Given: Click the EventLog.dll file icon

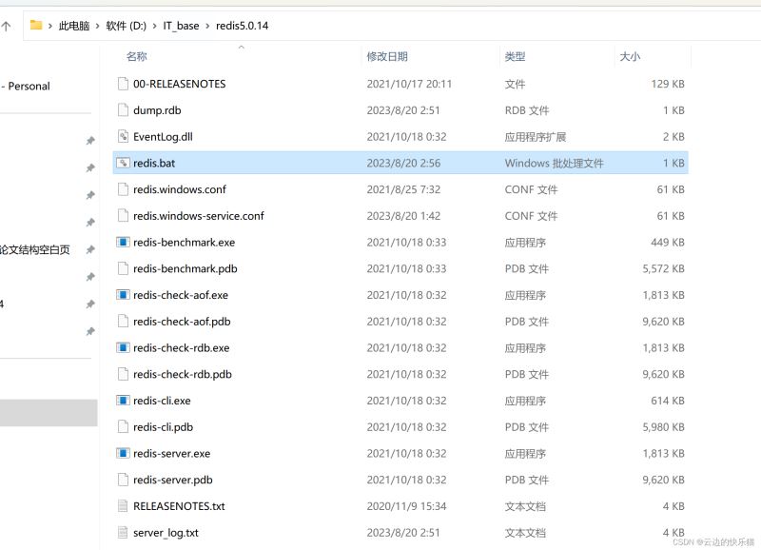Looking at the screenshot, I should (122, 136).
